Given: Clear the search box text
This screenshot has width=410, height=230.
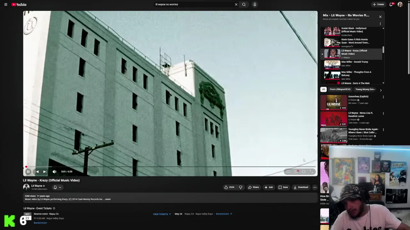Looking at the screenshot, I should click(236, 4).
